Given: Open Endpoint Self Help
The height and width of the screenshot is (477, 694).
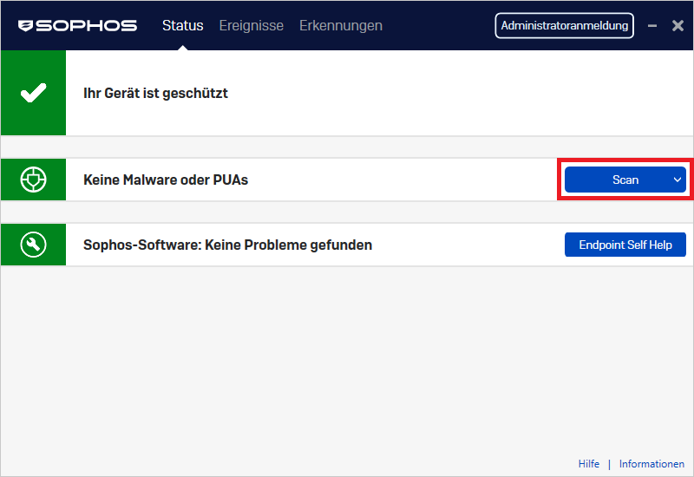Looking at the screenshot, I should point(625,245).
